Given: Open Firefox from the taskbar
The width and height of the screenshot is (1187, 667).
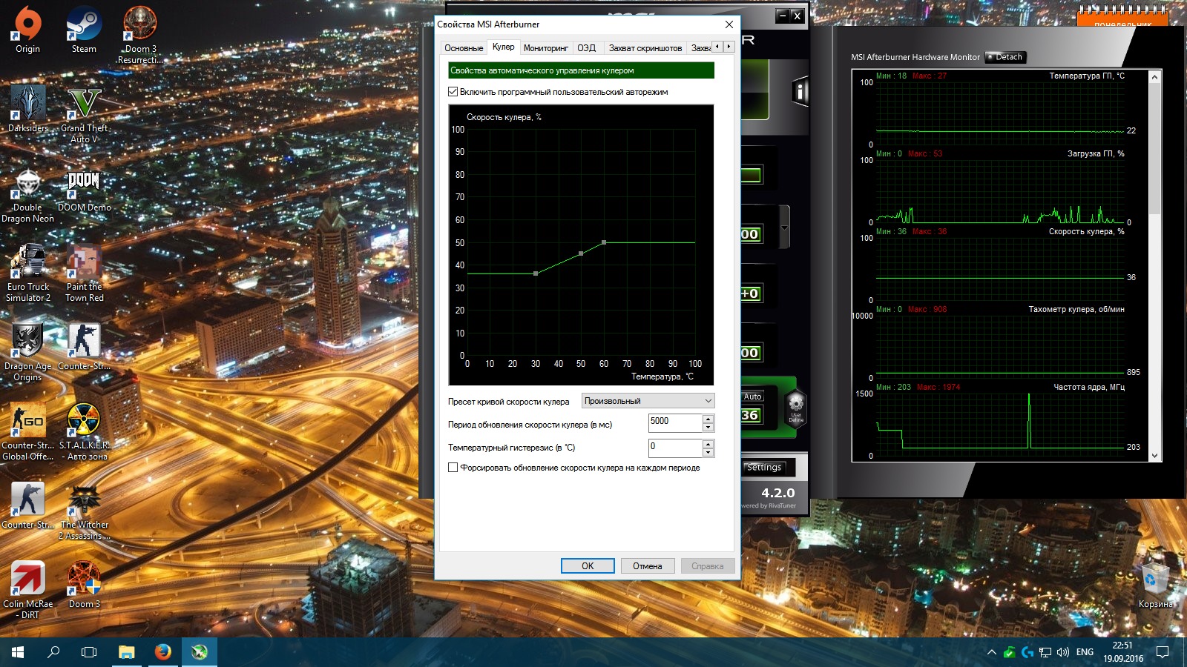Looking at the screenshot, I should [x=162, y=652].
